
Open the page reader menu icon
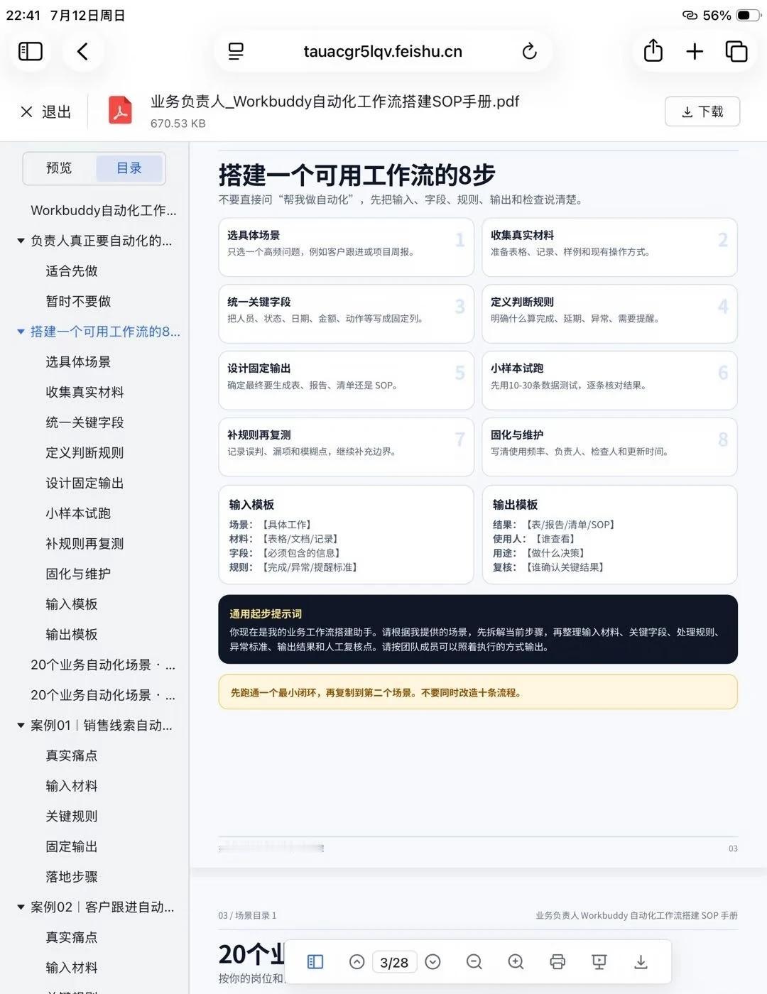pos(236,51)
